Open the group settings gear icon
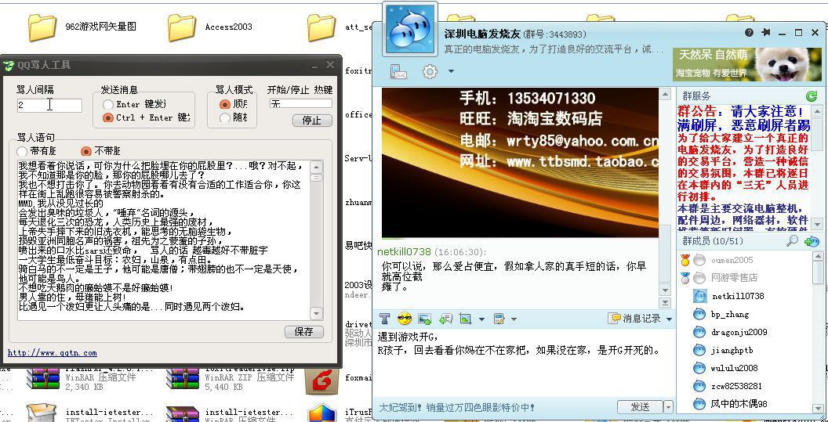This screenshot has height=422, width=828. click(430, 71)
